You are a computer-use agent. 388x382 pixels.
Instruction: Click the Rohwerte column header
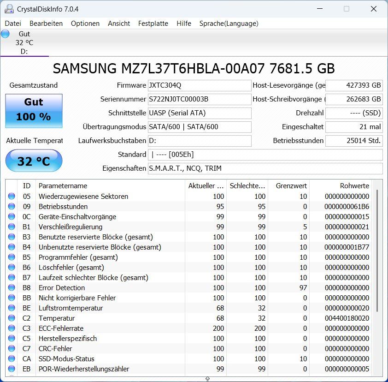click(341, 186)
